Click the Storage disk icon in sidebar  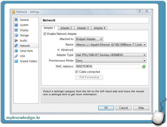tap(16, 35)
